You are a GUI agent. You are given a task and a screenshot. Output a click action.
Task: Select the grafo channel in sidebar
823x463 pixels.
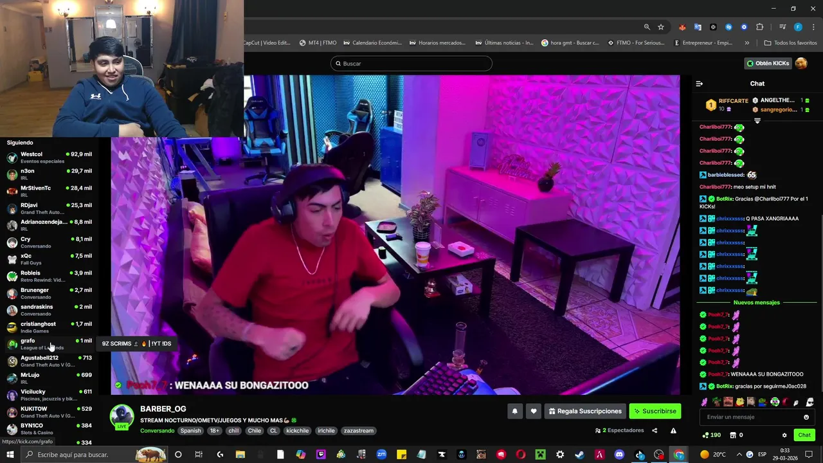[49, 344]
